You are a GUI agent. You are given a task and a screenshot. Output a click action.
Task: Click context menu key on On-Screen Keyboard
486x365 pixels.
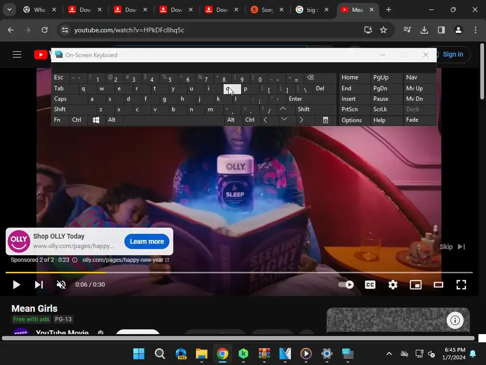(326, 120)
